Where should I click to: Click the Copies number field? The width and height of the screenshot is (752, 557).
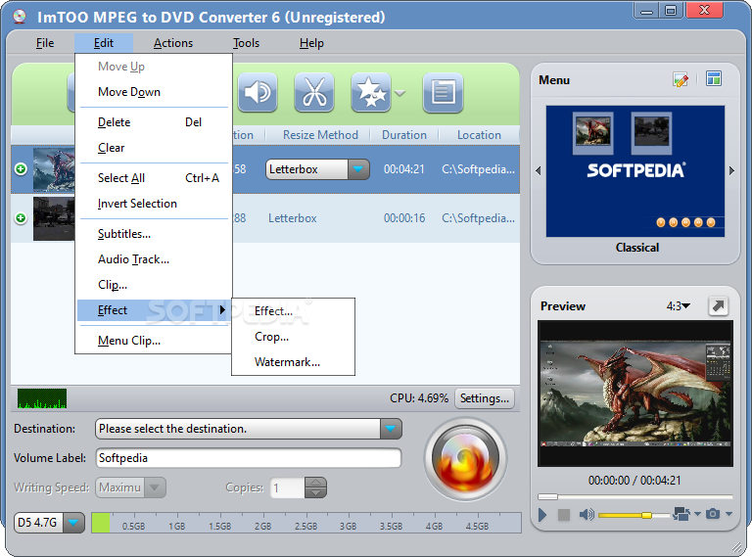(x=287, y=487)
